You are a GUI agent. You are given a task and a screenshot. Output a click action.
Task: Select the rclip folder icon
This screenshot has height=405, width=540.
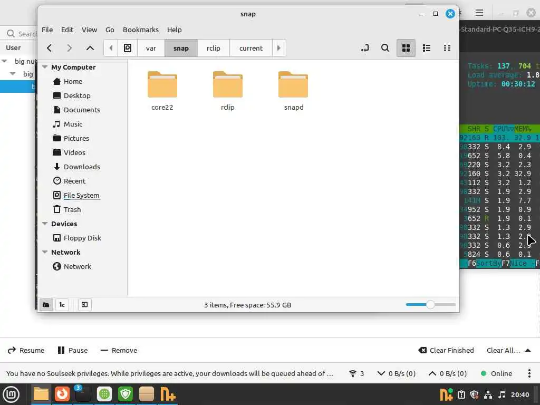tap(228, 84)
